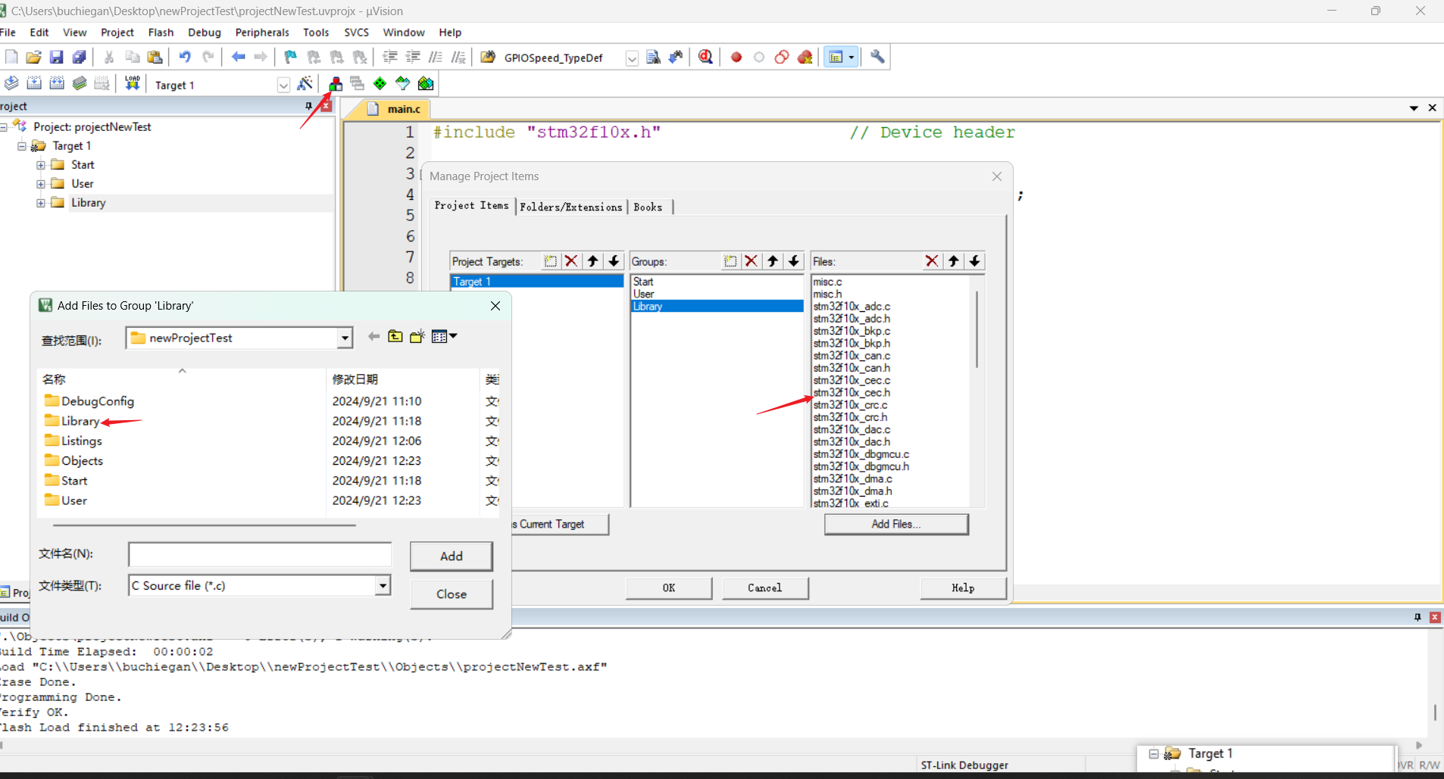Viewport: 1444px width, 779px height.
Task: Expand the Start folder in project tree
Action: pos(41,165)
